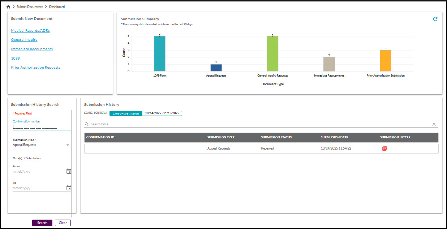
Task: Open the Medical Records/ADRs link
Action: [30, 30]
